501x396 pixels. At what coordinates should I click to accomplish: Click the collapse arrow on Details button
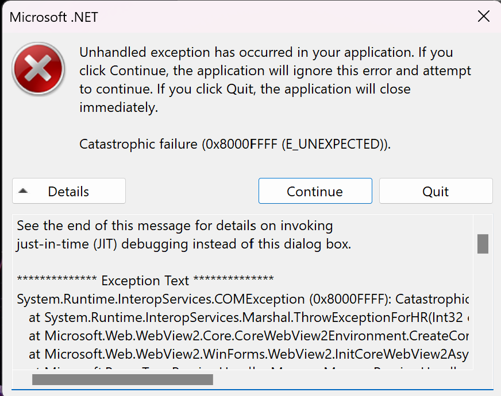(x=25, y=191)
